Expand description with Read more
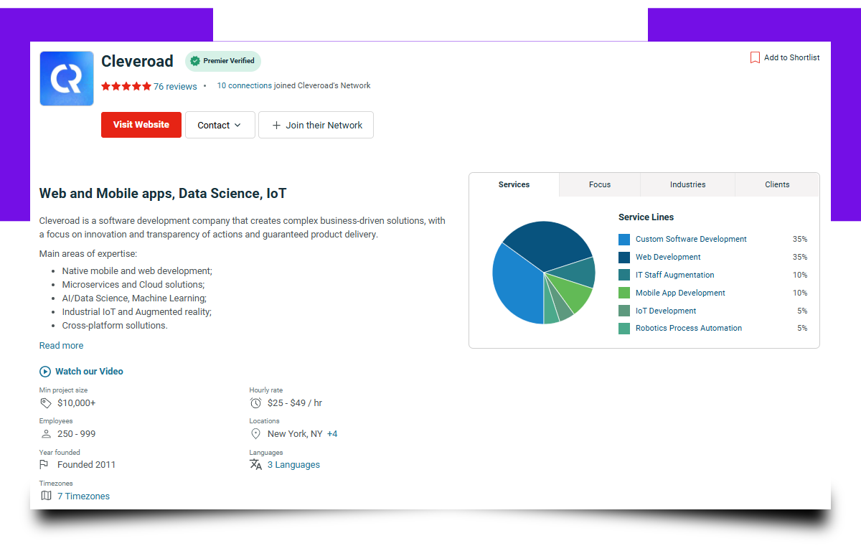Screen dimensions: 861x551 (x=61, y=346)
